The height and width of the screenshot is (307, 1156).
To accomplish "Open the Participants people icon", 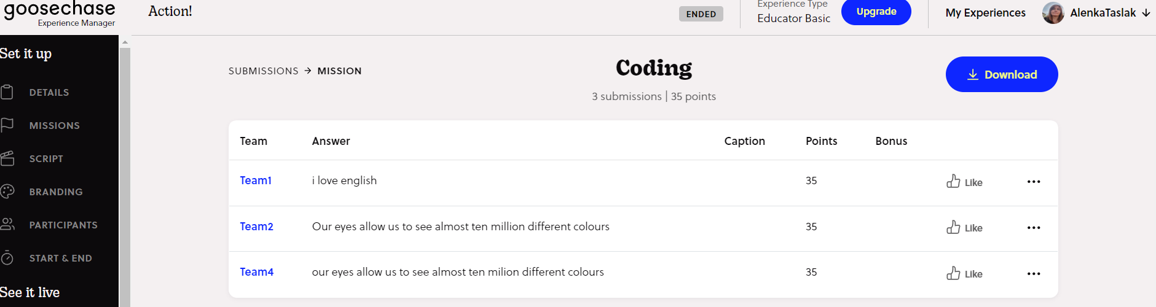I will (7, 225).
